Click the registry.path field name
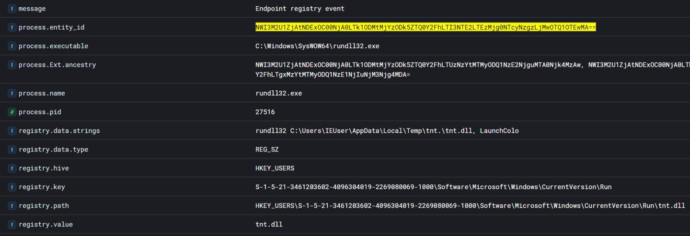The height and width of the screenshot is (236, 690). coord(44,206)
